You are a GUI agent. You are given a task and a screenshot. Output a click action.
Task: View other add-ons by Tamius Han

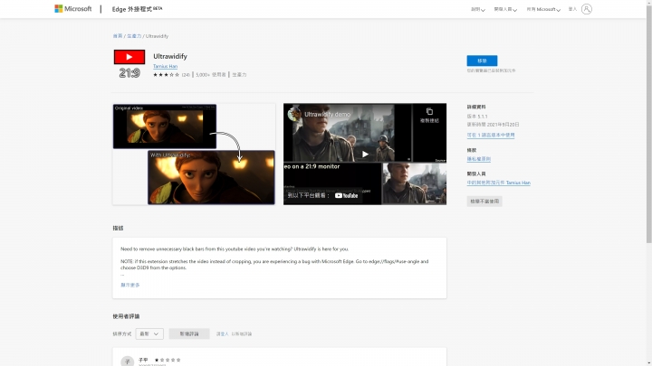click(x=499, y=183)
